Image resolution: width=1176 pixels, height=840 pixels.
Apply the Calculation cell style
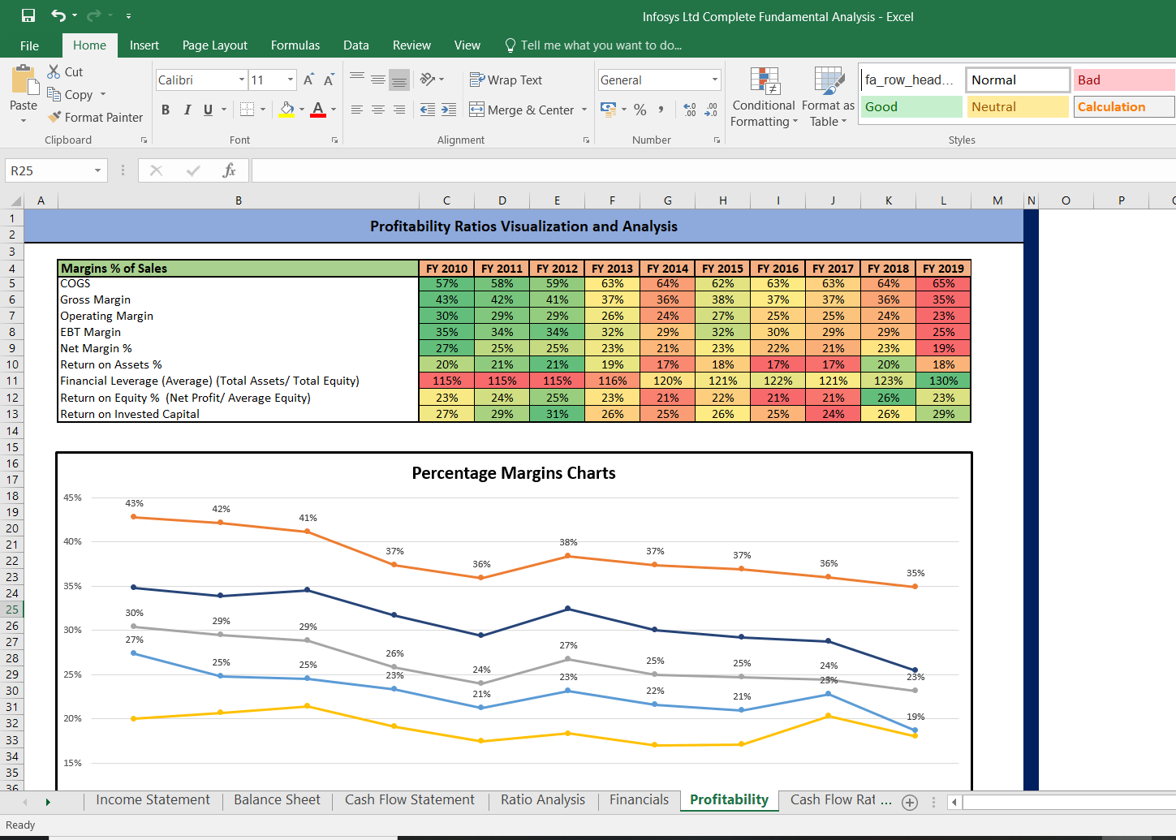tap(1124, 106)
